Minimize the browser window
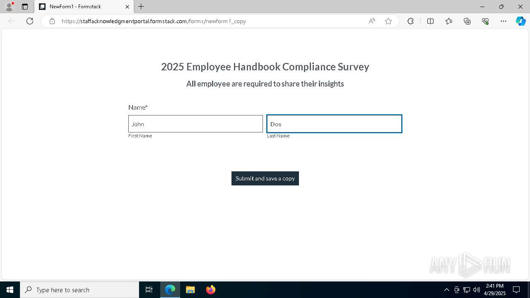The height and width of the screenshot is (298, 530). [x=482, y=7]
